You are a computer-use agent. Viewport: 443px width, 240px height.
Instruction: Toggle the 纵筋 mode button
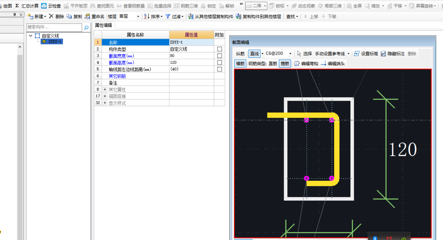(240, 53)
